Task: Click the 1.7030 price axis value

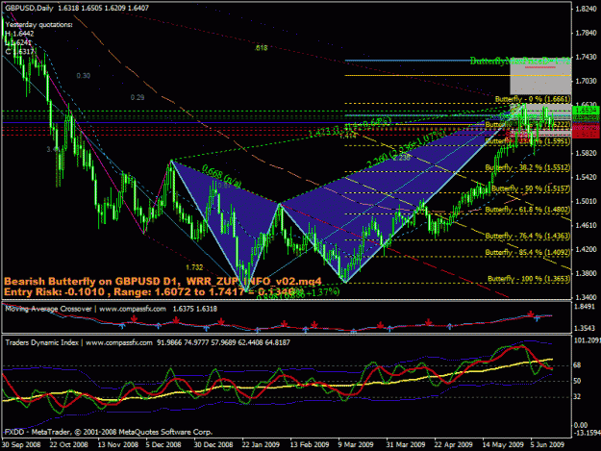Action: 586,81
